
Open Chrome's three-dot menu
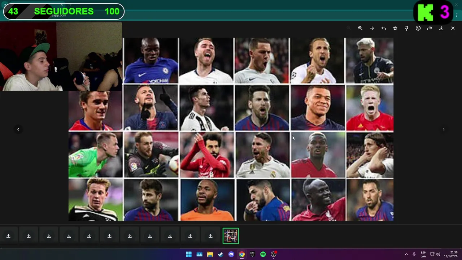tap(457, 15)
